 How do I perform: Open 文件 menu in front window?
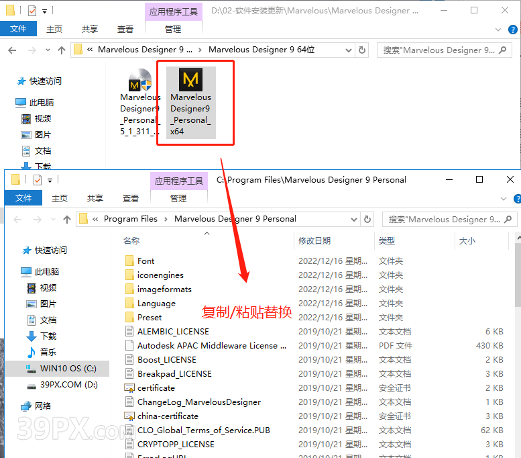click(23, 198)
